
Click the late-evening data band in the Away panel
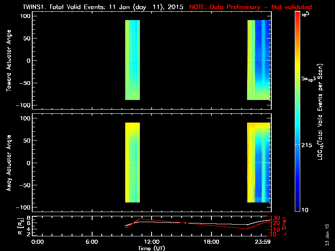(x=259, y=162)
